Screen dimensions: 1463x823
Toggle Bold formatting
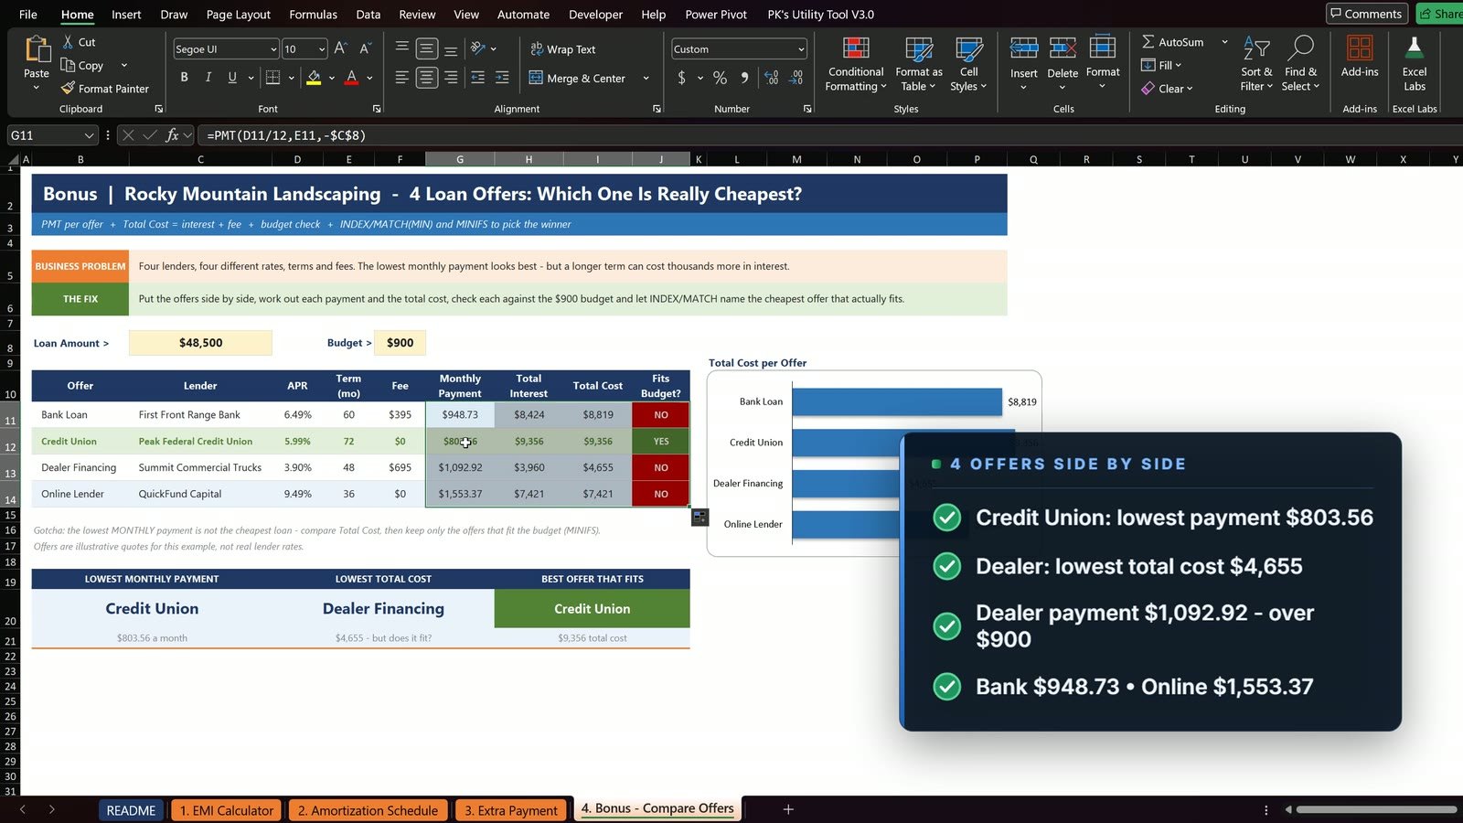[184, 78]
